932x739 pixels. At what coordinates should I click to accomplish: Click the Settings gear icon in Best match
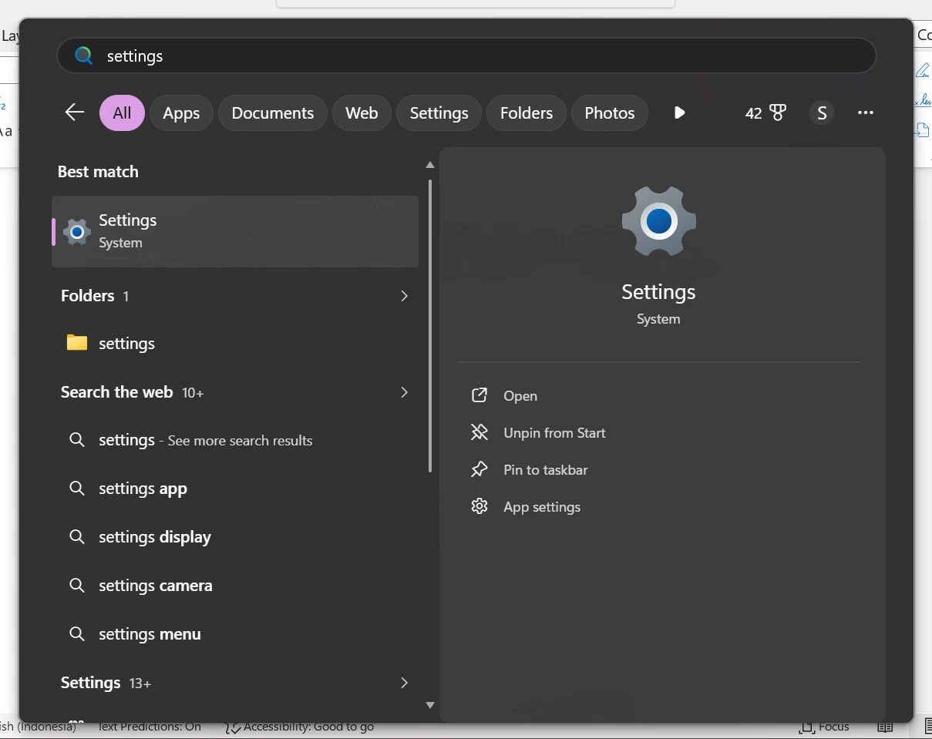click(77, 231)
